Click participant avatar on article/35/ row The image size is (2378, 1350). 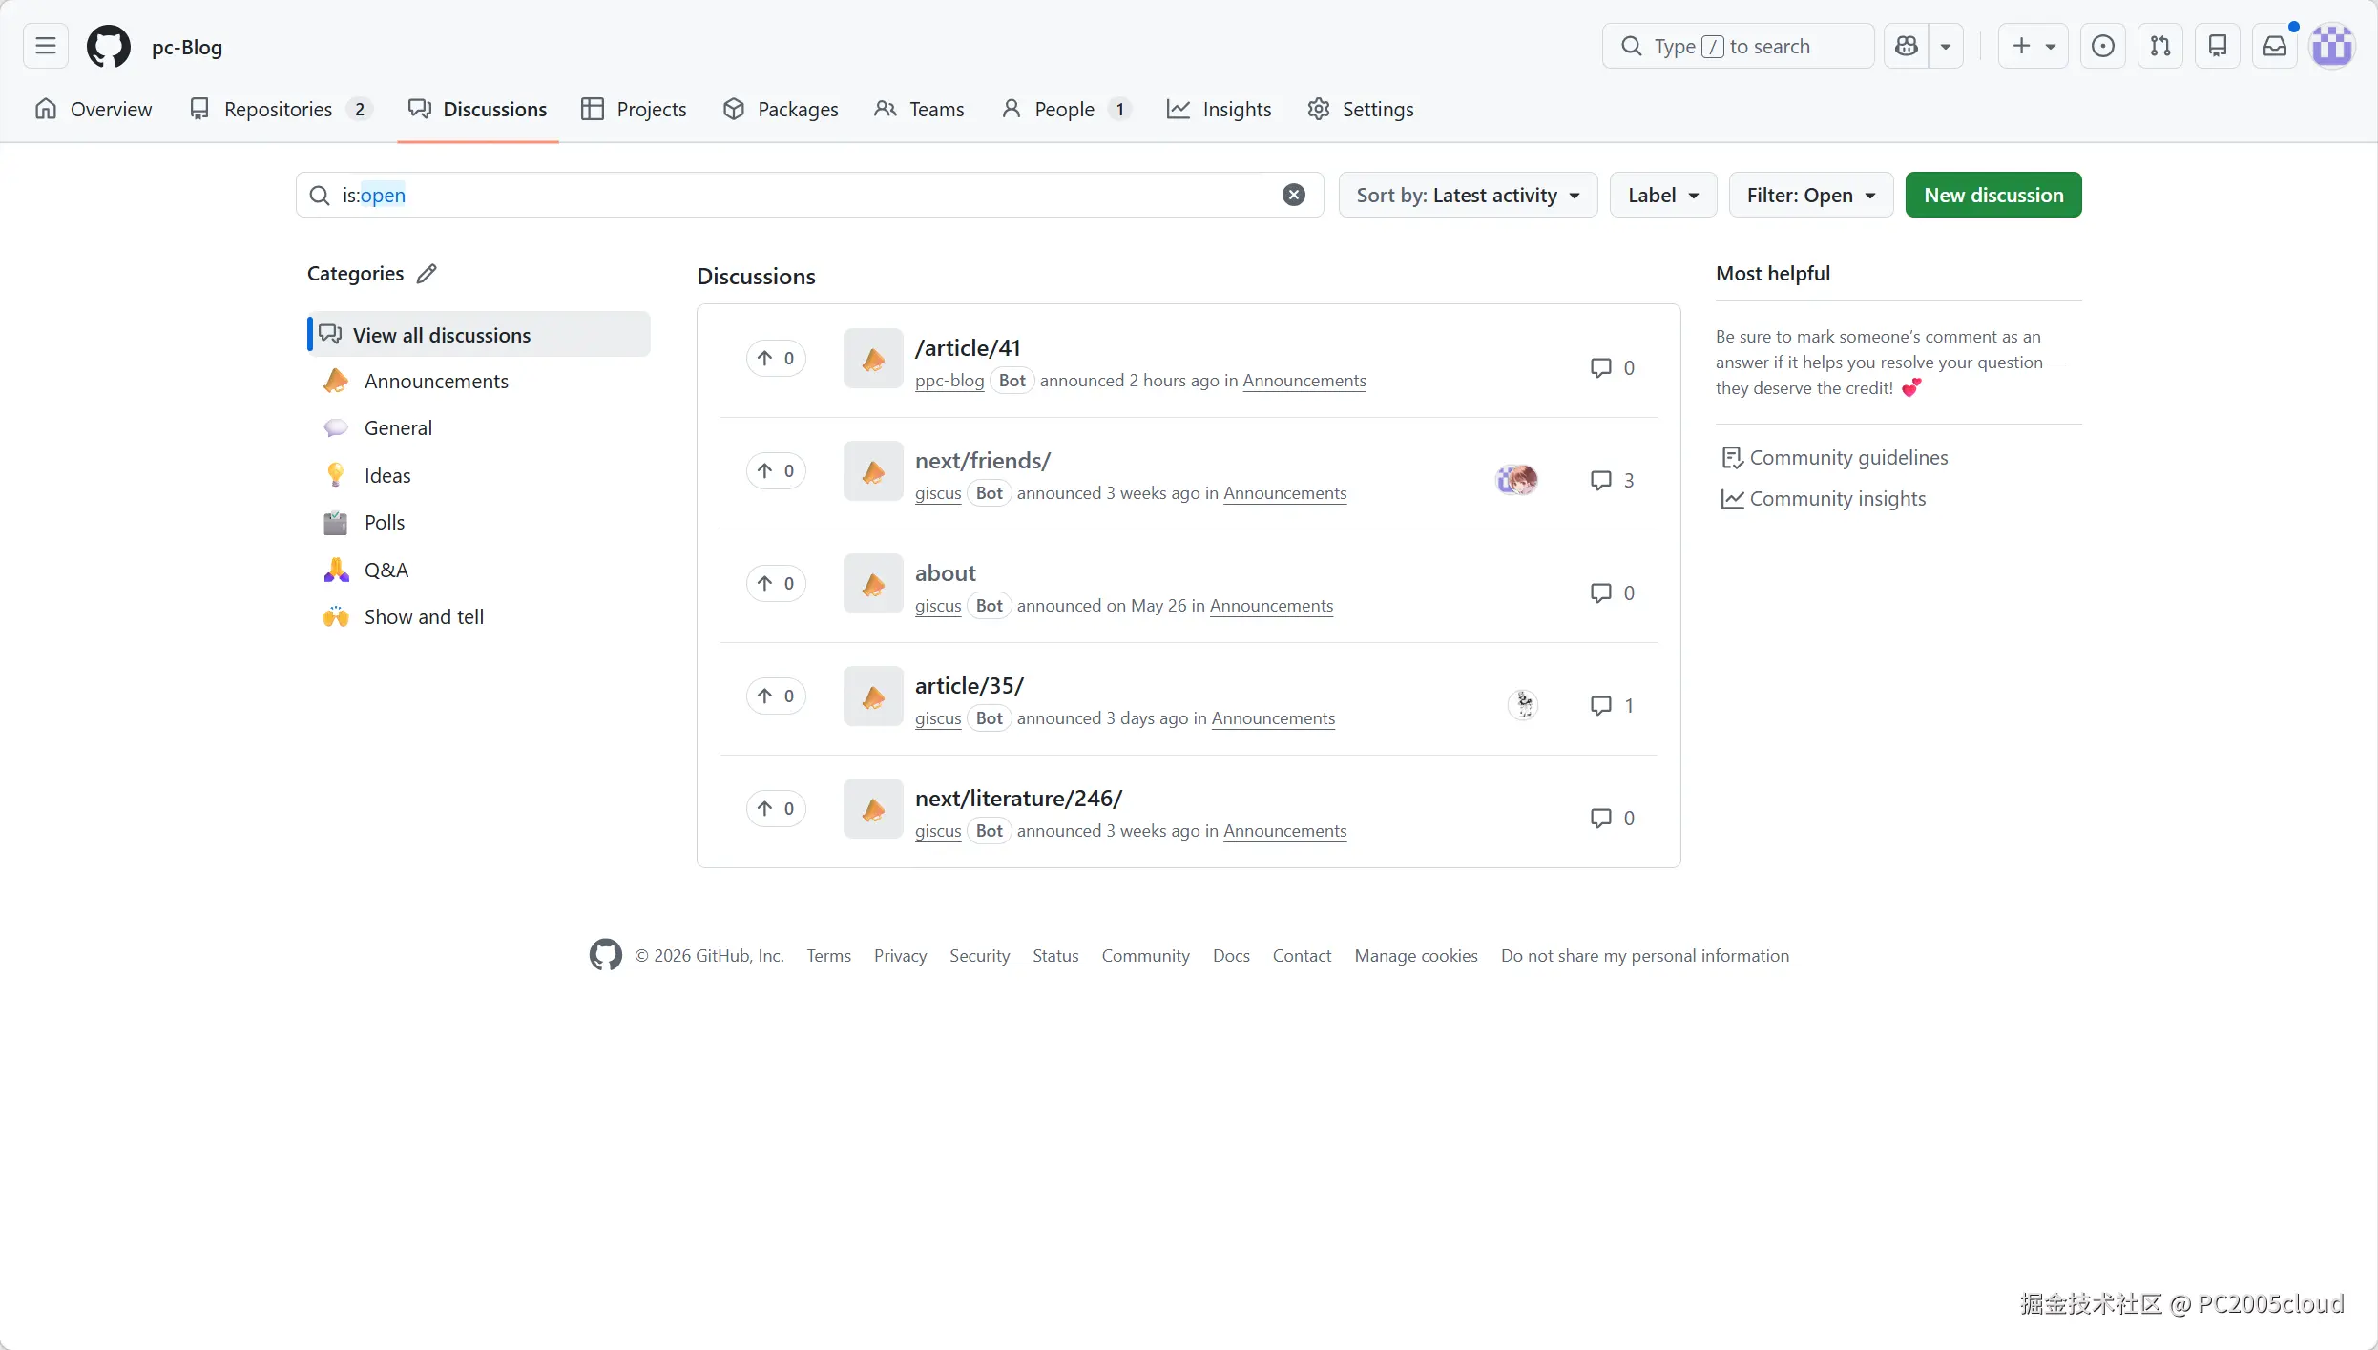(x=1524, y=705)
